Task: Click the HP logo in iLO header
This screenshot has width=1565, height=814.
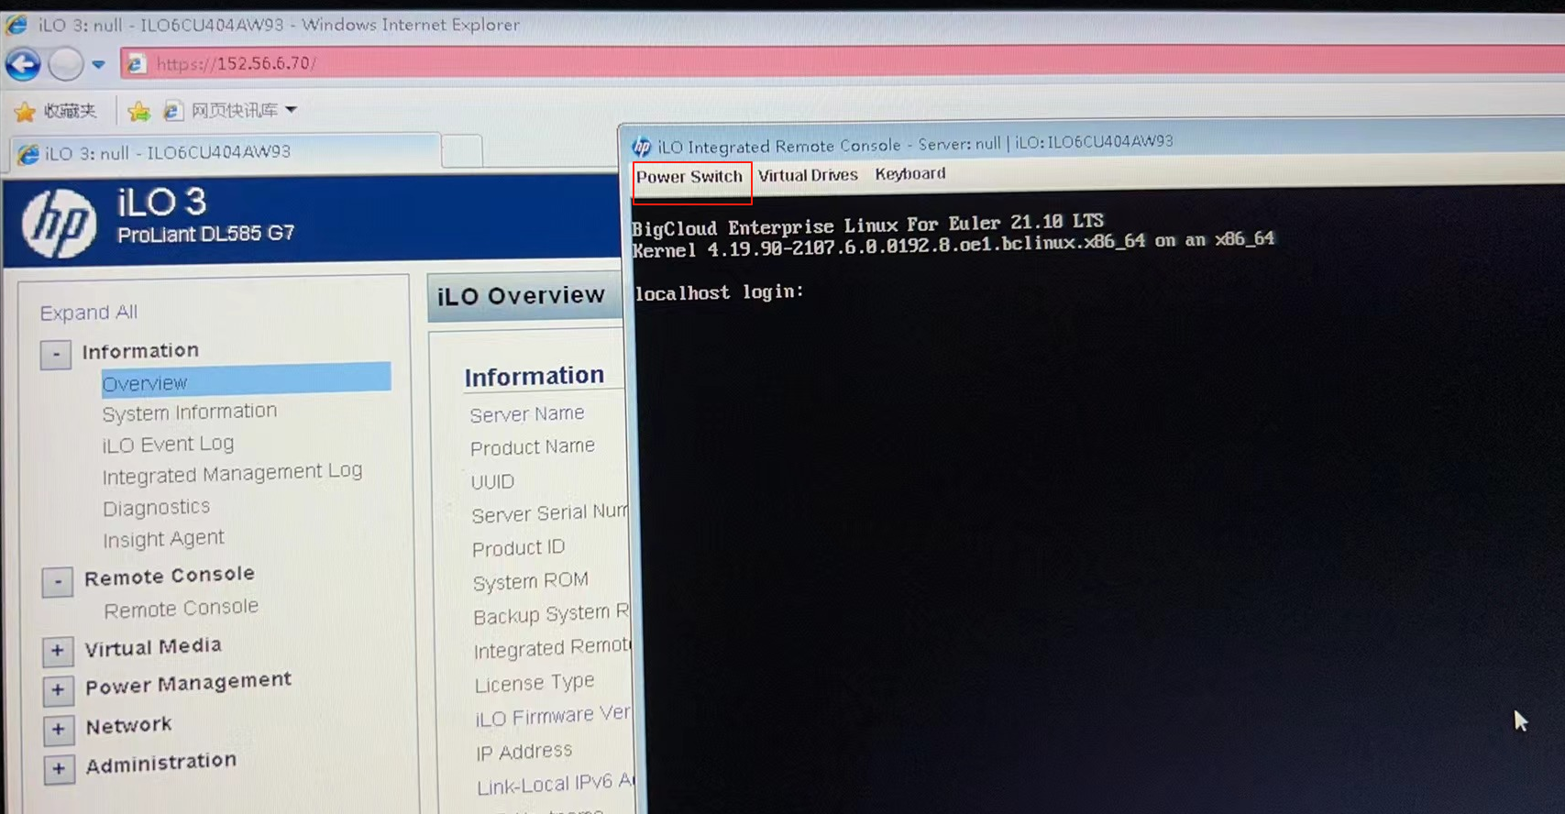Action: 59,223
